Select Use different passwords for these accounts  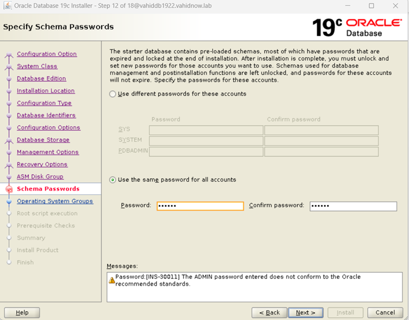pyautogui.click(x=113, y=94)
